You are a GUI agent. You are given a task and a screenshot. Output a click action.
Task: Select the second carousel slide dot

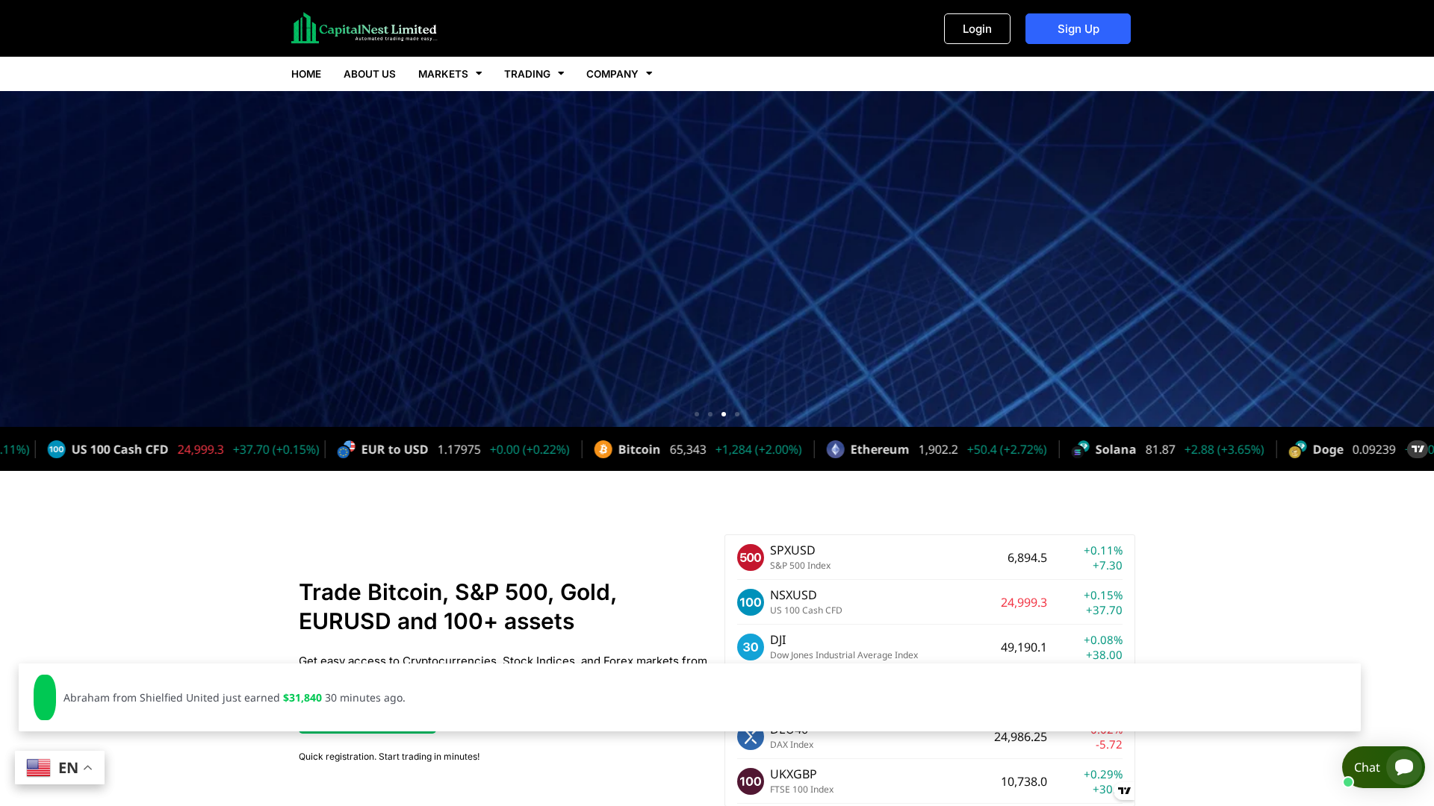point(710,413)
